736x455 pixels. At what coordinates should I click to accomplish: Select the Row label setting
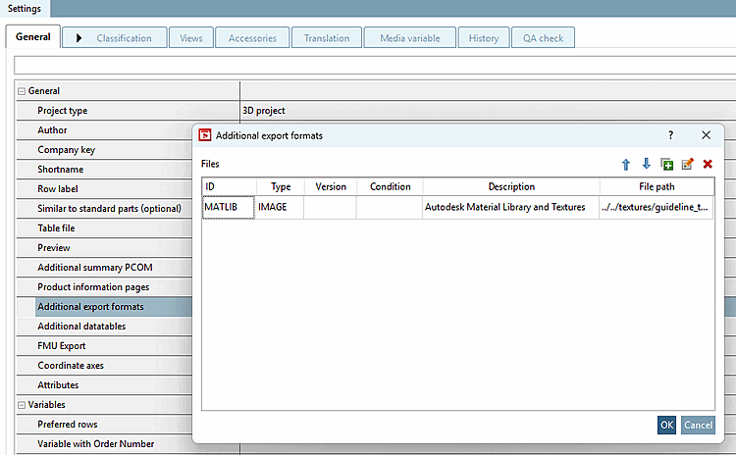(x=104, y=189)
